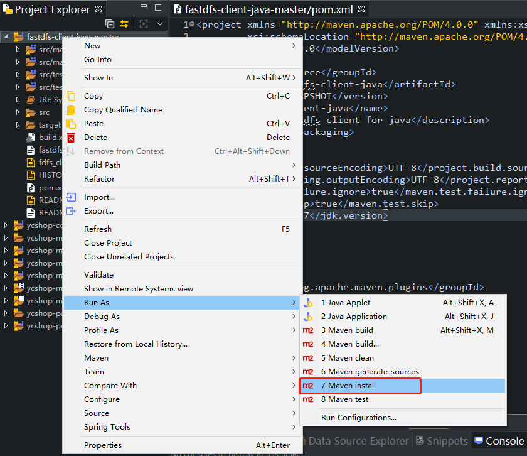Select build.xml file in project tree
Viewport: 527px width, 456px height.
[45, 138]
